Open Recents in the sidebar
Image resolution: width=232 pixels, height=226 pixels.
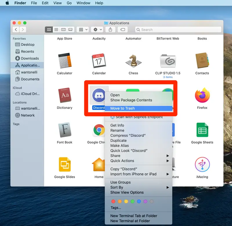(x=27, y=51)
